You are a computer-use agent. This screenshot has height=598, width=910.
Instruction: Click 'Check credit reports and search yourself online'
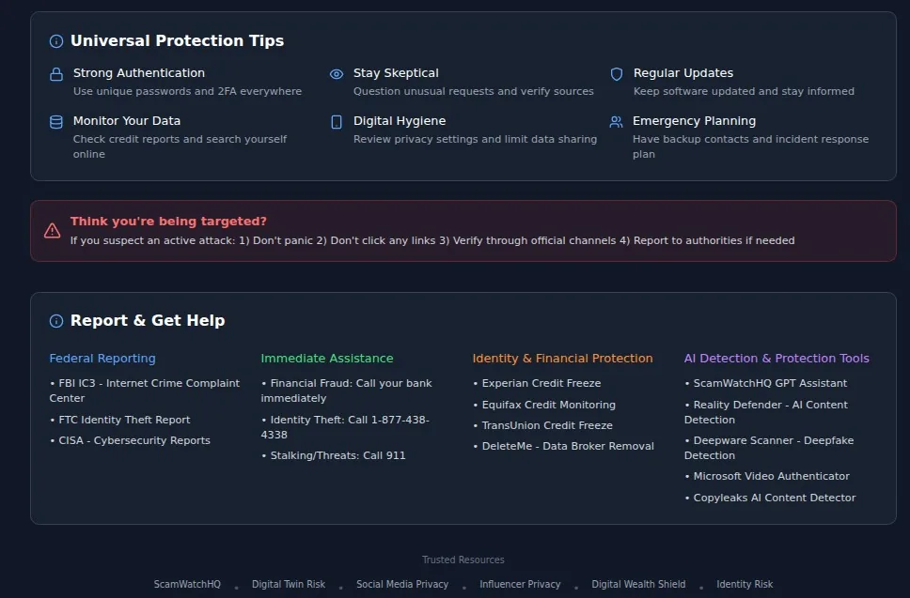pyautogui.click(x=180, y=146)
